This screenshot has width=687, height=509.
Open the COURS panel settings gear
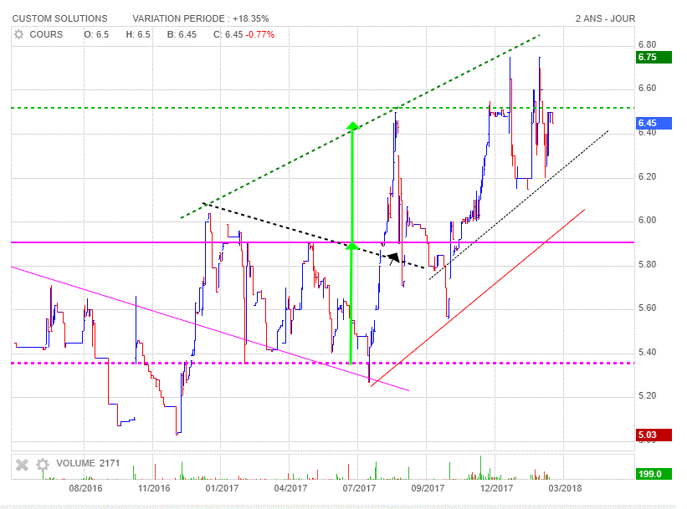pyautogui.click(x=19, y=34)
